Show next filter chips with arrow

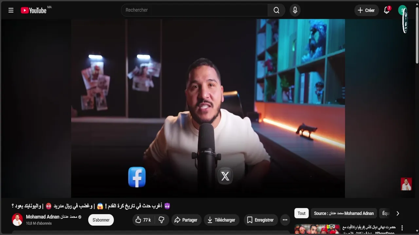tap(398, 213)
